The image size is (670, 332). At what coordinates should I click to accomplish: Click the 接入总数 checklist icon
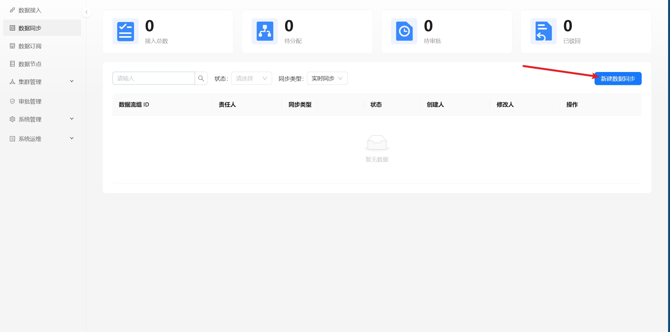(126, 32)
